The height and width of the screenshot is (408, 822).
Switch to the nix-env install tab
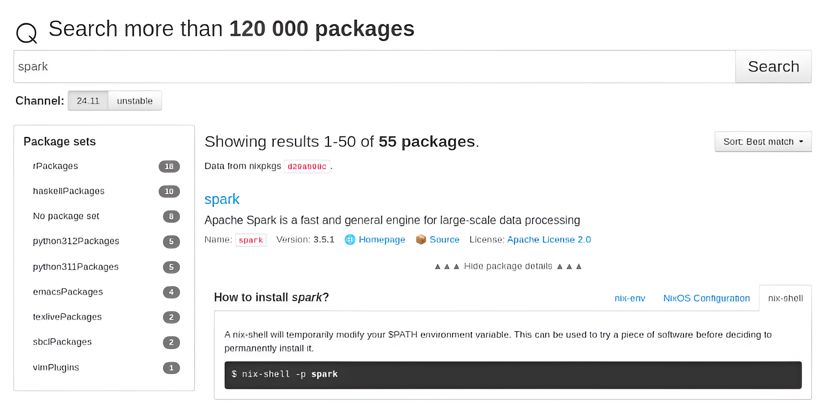click(629, 298)
